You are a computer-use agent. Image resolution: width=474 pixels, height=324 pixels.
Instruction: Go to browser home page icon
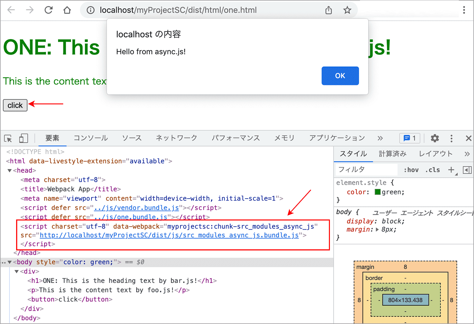pyautogui.click(x=67, y=10)
